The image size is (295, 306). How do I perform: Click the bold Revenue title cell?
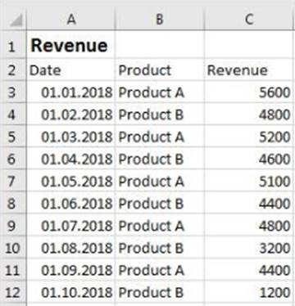click(x=71, y=44)
